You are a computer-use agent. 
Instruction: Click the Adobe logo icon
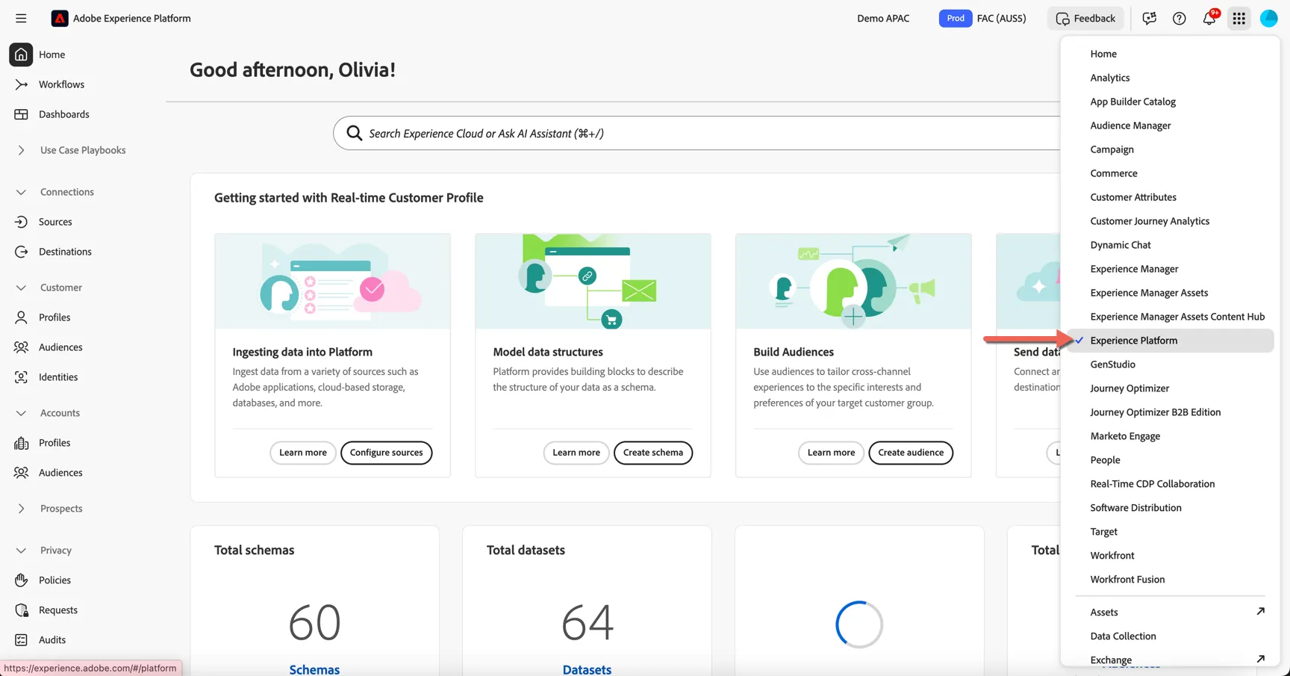(x=60, y=19)
